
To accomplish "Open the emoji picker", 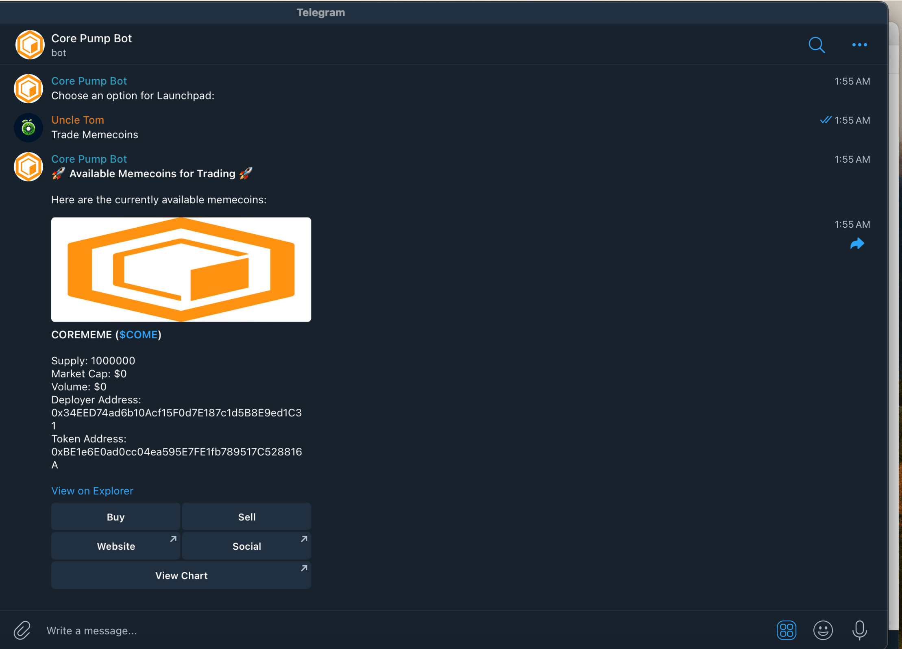I will [x=822, y=630].
